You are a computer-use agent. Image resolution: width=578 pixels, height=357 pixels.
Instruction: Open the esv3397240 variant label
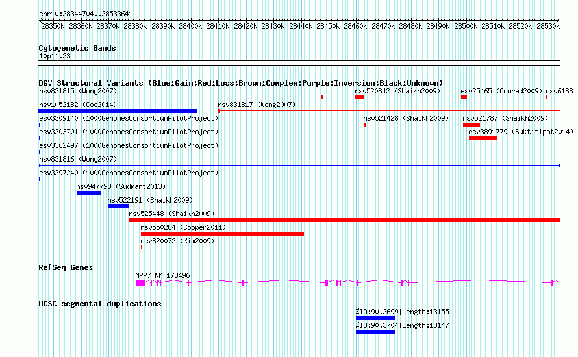coord(129,173)
